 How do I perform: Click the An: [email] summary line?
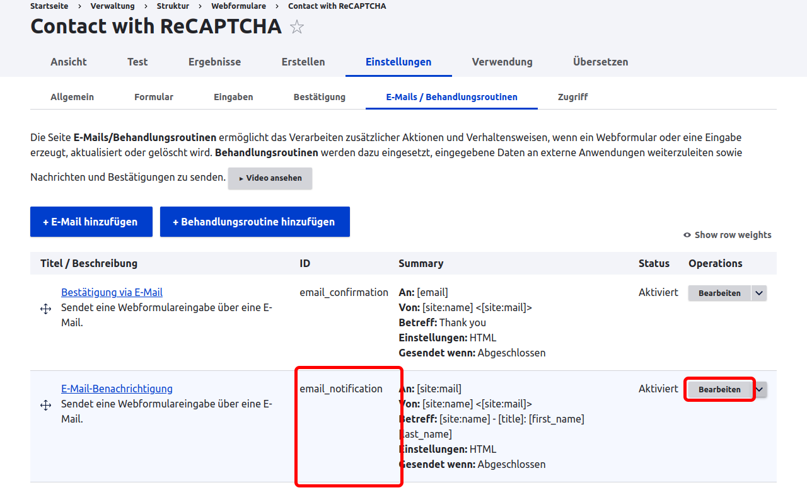[424, 292]
